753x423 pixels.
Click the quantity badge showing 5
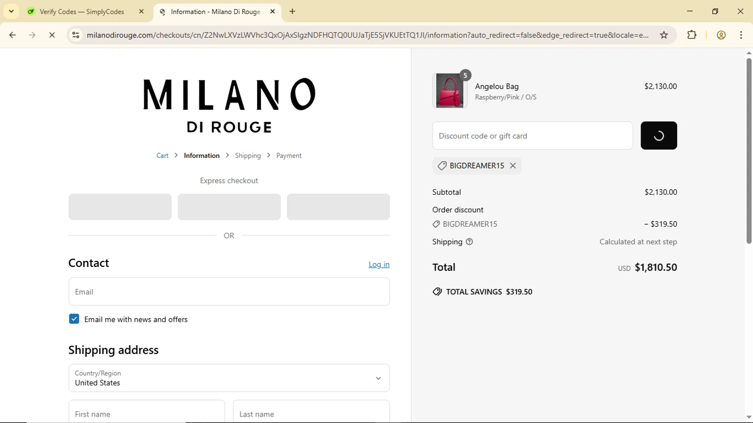[465, 75]
